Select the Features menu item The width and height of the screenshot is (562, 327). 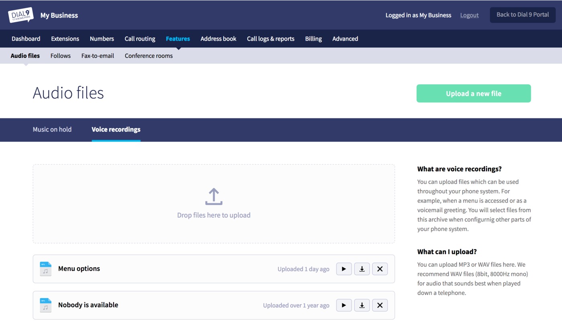coord(178,39)
